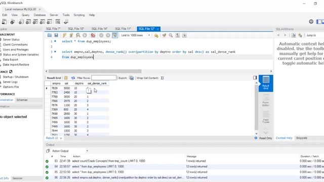Toggle word wrapping in editor
The width and height of the screenshot is (324, 182).
coord(184,35)
